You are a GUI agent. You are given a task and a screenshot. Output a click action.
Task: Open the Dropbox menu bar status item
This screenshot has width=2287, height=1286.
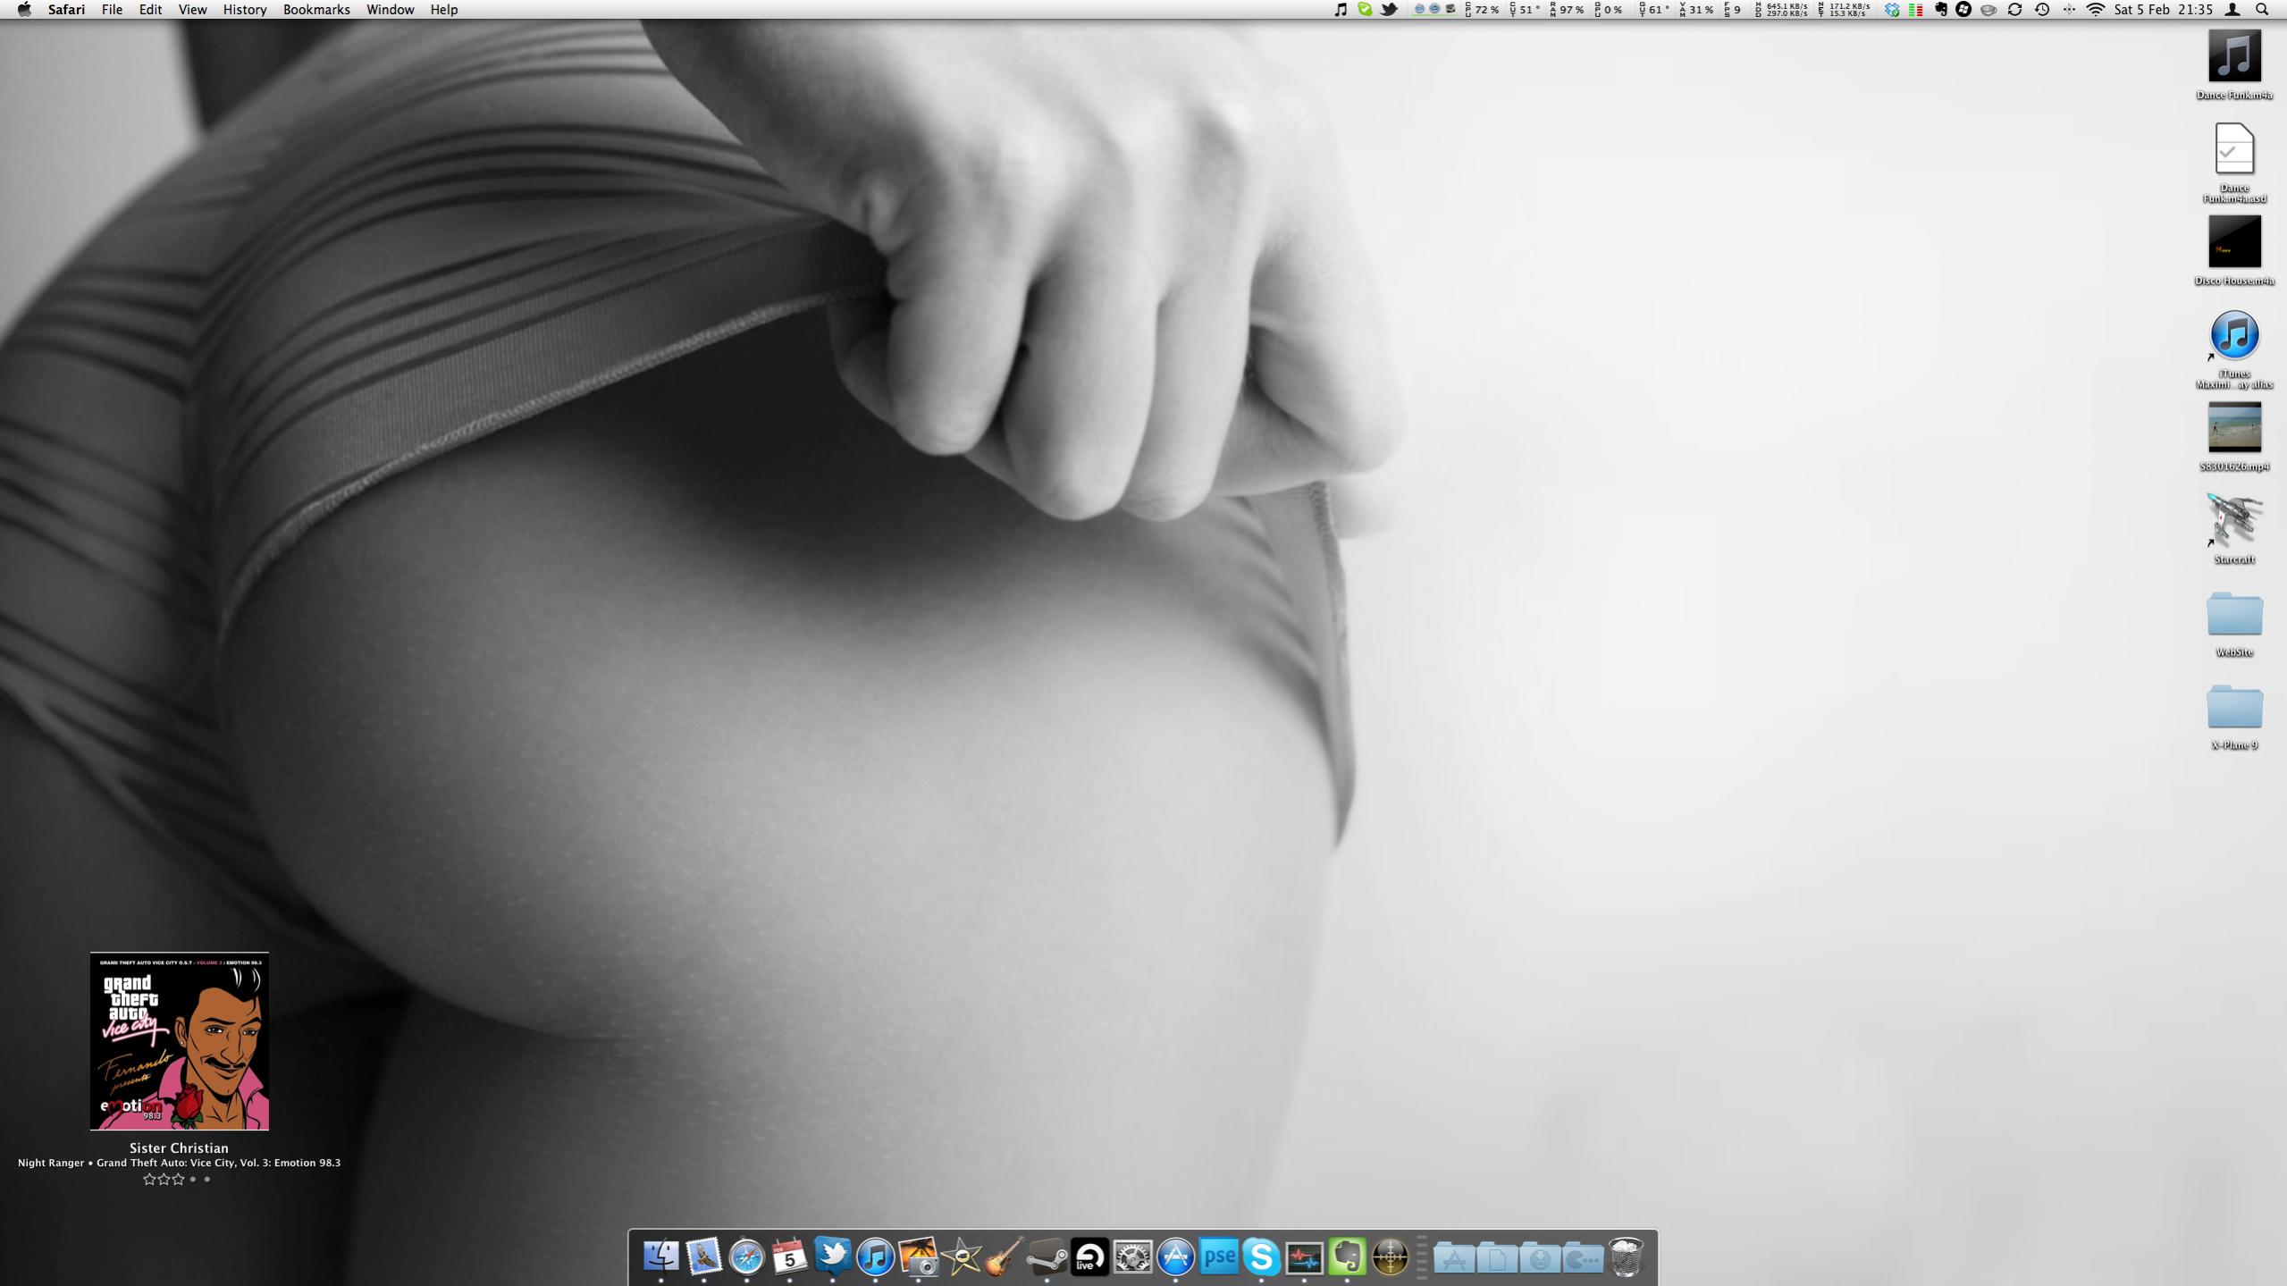pyautogui.click(x=1892, y=10)
